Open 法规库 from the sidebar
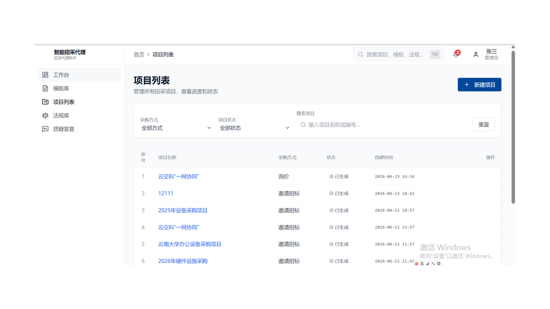 pyautogui.click(x=79, y=116)
